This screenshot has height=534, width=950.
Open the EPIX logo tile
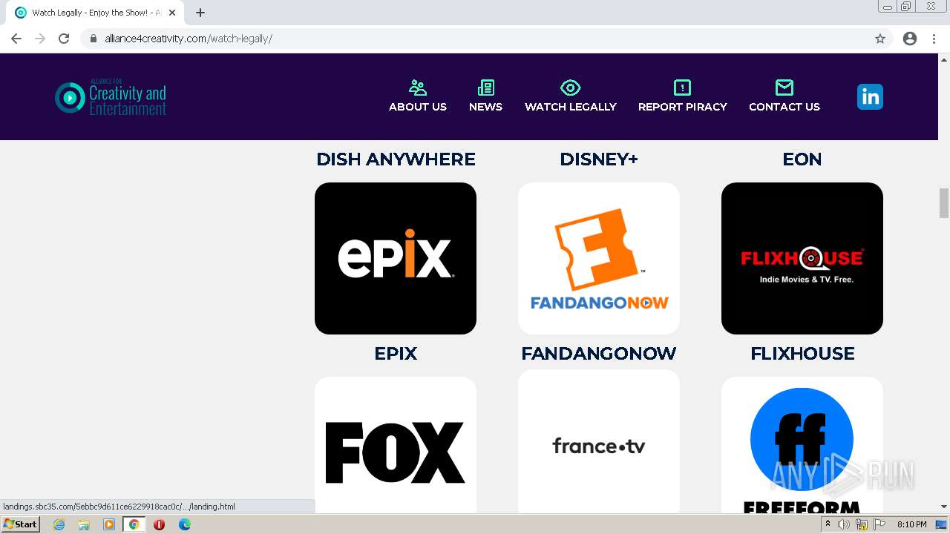tap(396, 258)
